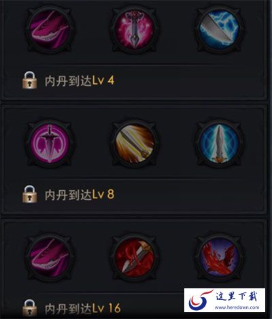Image resolution: width=272 pixels, height=319 pixels.
Task: Click the lock icon beside Lv 8
Action: coord(30,194)
